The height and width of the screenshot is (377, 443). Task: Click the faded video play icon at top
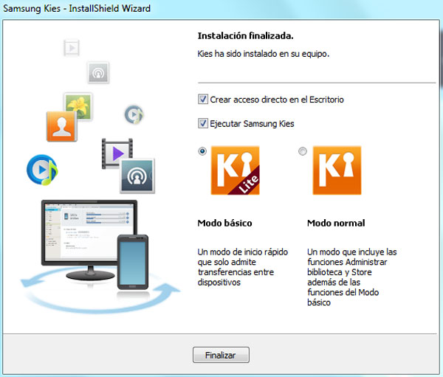pos(72,48)
